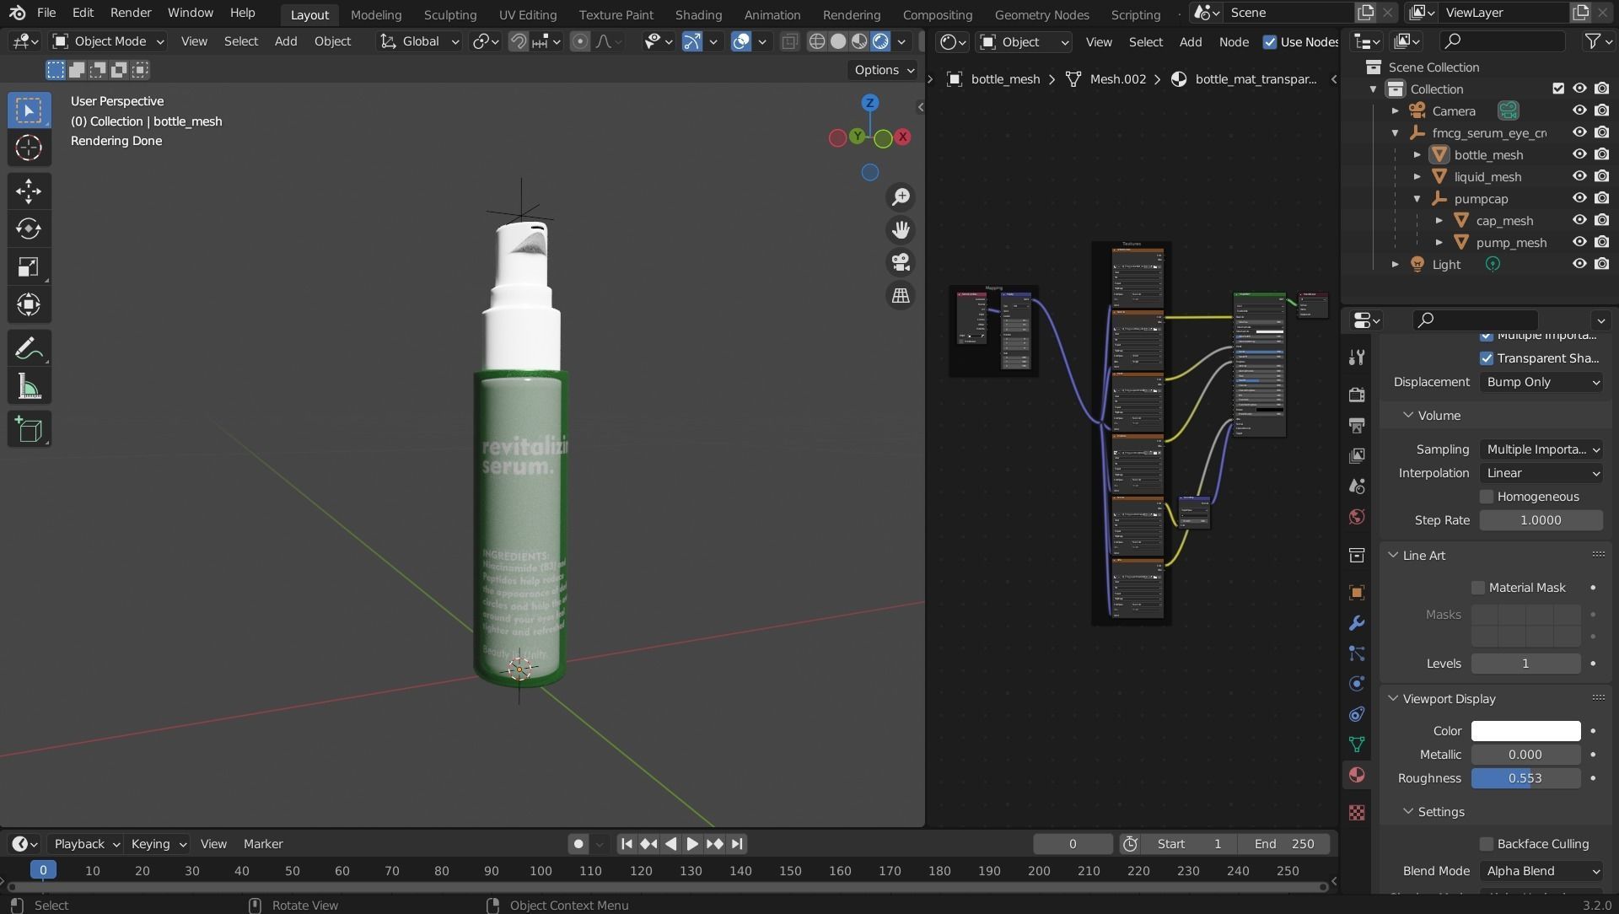This screenshot has width=1619, height=914.
Task: Click the Z axis gizmo handle
Action: [869, 103]
